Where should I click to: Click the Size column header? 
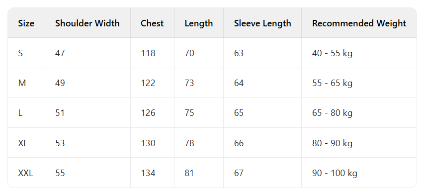tap(26, 23)
